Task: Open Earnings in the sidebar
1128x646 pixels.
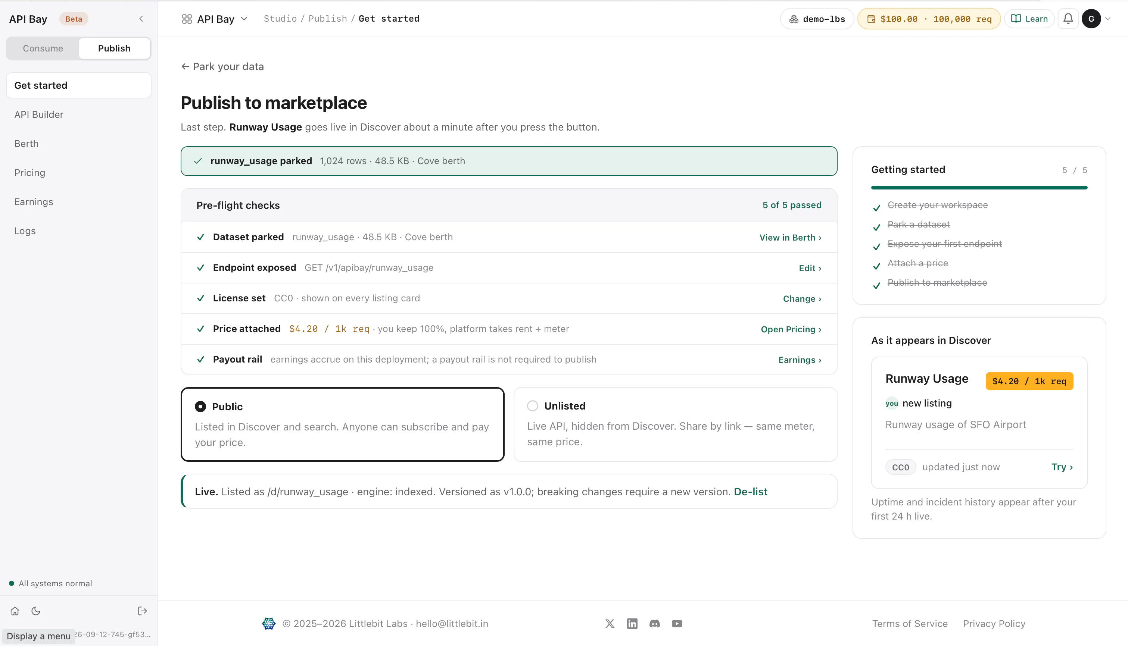Action: pyautogui.click(x=34, y=201)
